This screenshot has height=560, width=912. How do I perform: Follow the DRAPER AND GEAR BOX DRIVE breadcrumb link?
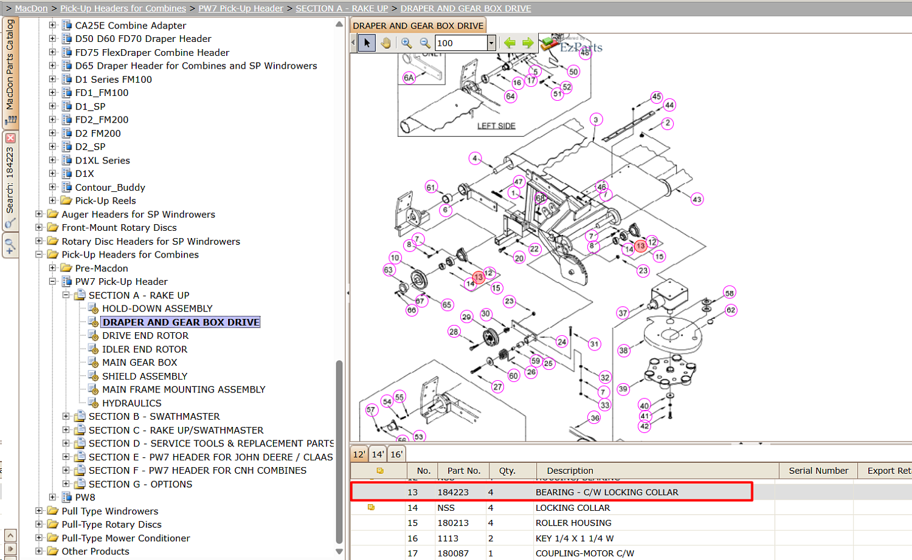coord(466,9)
